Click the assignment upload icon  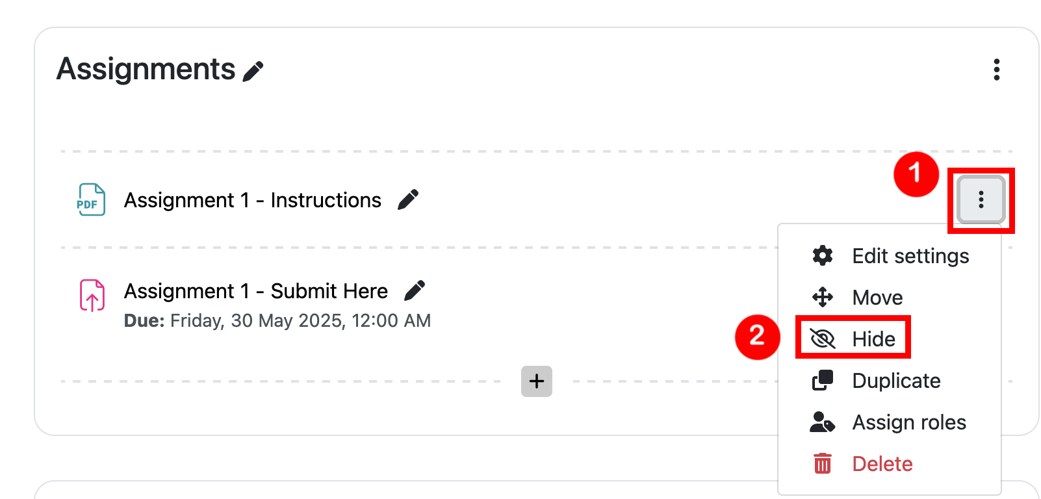pos(92,296)
